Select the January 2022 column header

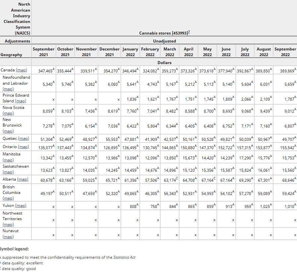[x=130, y=52]
